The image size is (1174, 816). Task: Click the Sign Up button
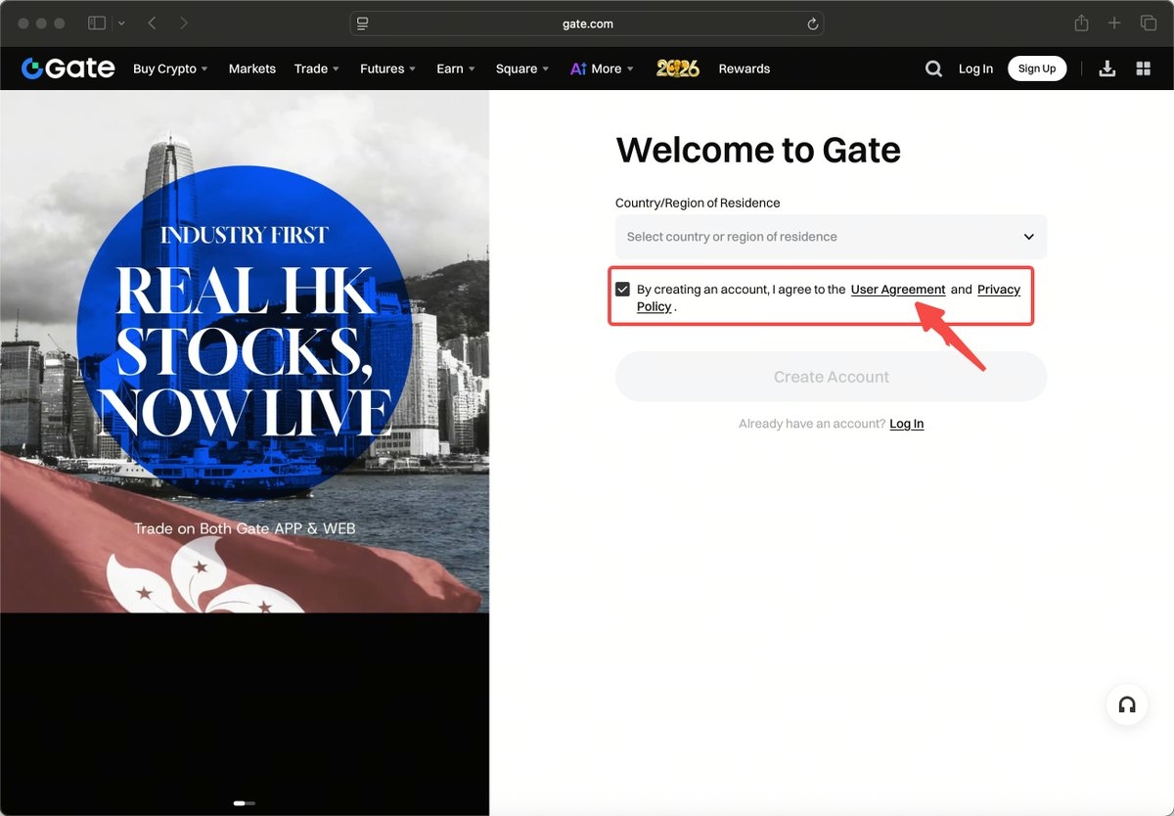(x=1037, y=68)
